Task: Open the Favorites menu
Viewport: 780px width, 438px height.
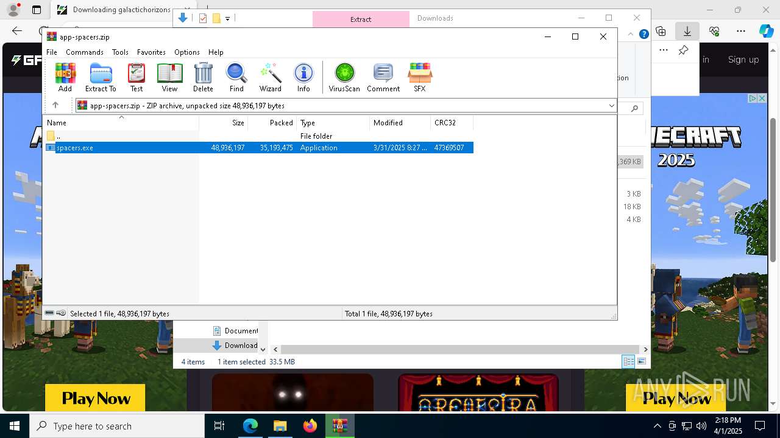Action: 151,52
